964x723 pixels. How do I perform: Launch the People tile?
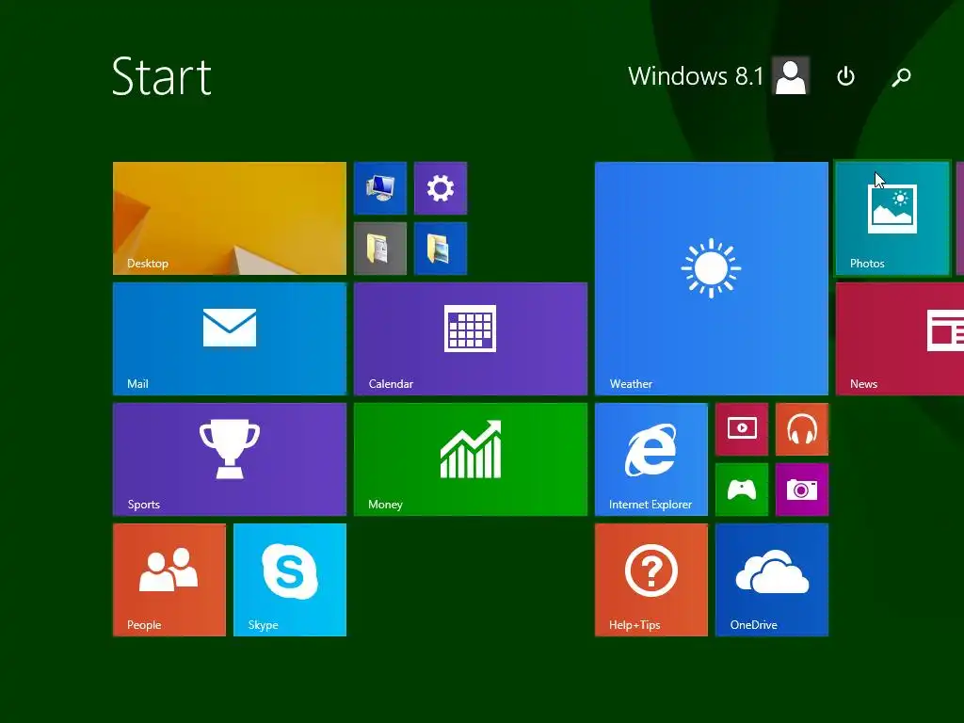169,580
